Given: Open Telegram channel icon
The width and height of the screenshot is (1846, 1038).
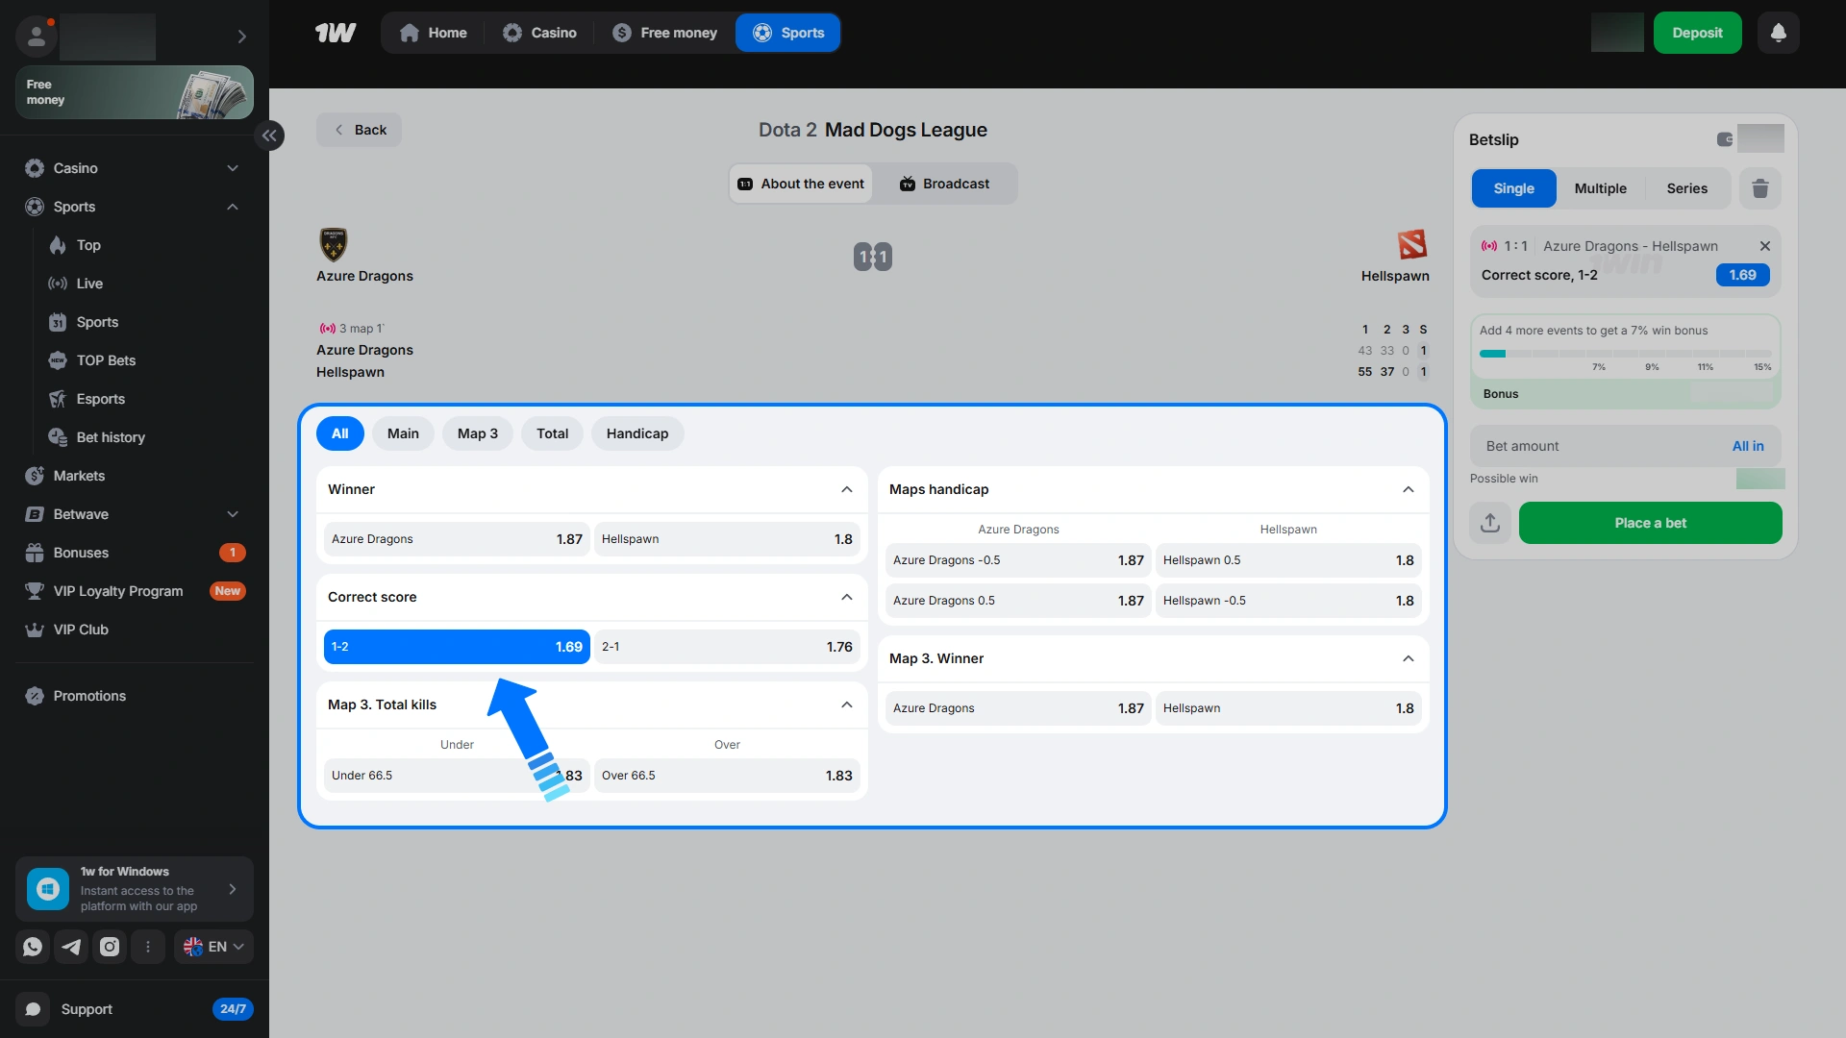Looking at the screenshot, I should point(71,947).
